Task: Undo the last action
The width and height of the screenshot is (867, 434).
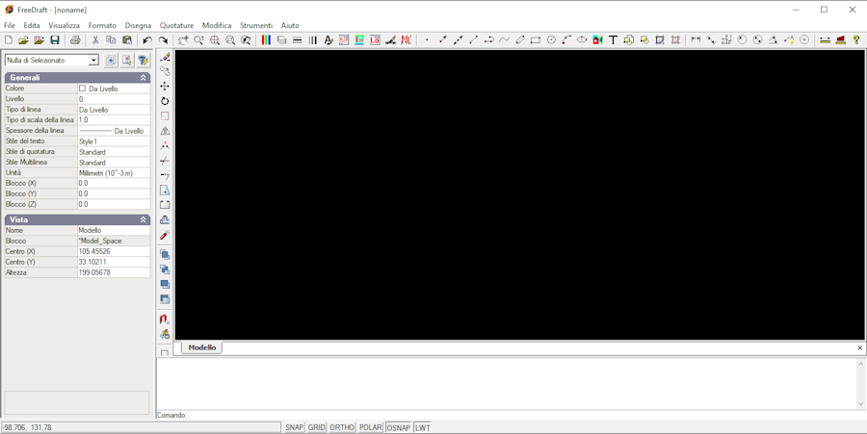Action: tap(147, 39)
